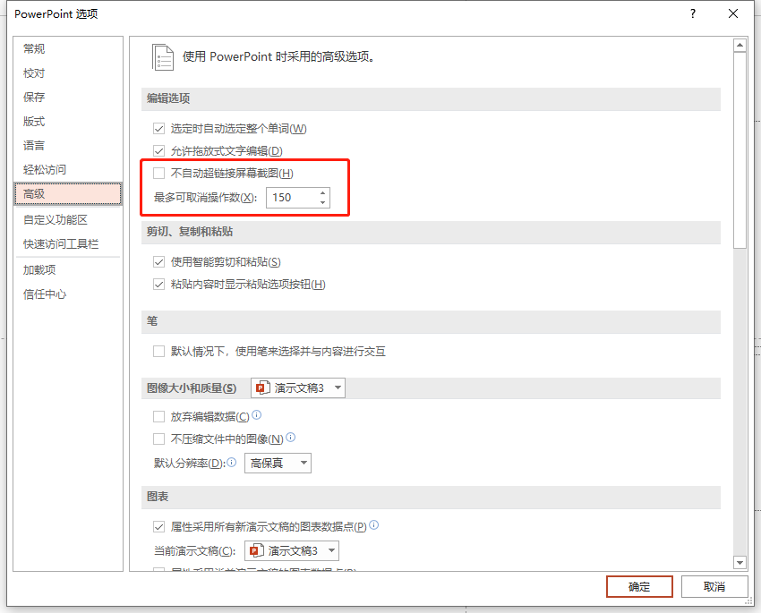Decrease undo count with down spinner arrow
Screen dimensions: 761x613
pyautogui.click(x=322, y=202)
